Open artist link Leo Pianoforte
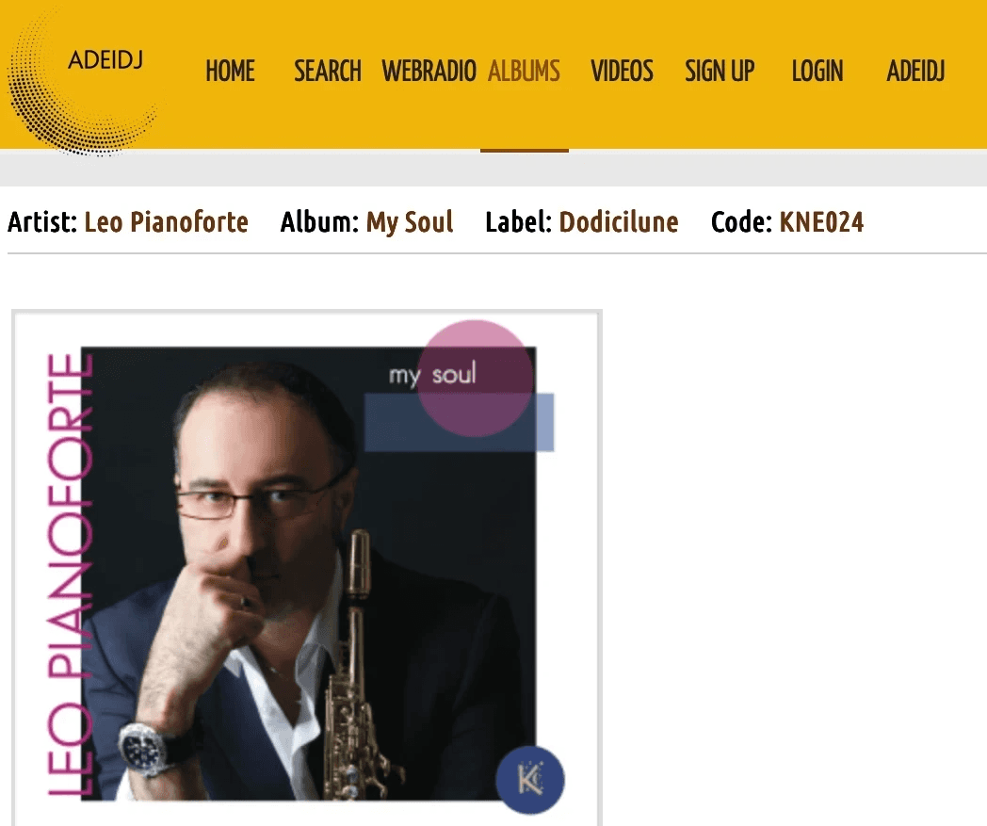Screen dimensions: 987x826 tap(166, 222)
